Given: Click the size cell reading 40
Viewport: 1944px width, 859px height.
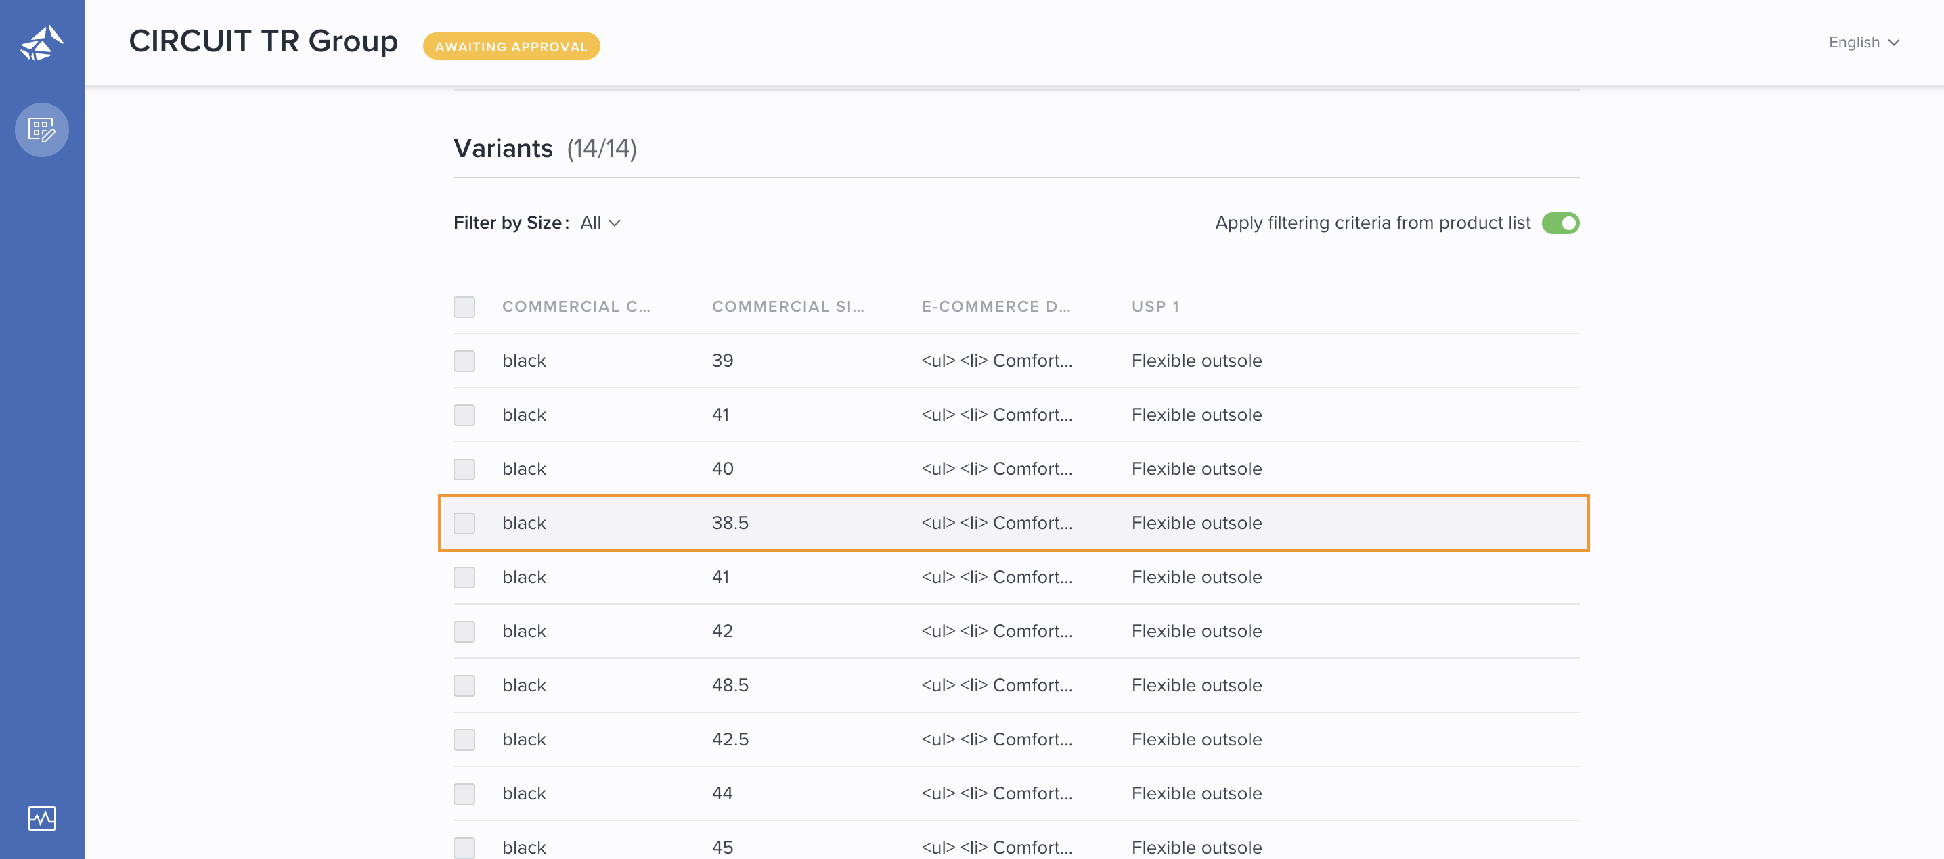Looking at the screenshot, I should tap(722, 469).
